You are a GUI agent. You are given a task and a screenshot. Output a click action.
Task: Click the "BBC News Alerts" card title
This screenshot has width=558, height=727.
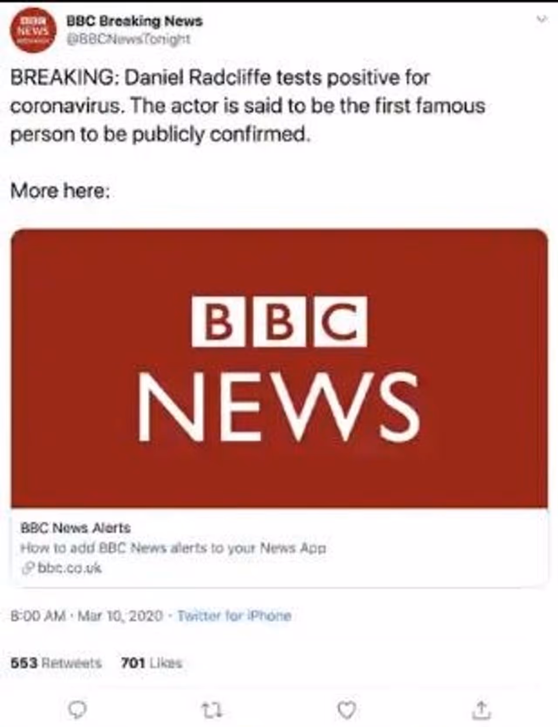coord(76,528)
